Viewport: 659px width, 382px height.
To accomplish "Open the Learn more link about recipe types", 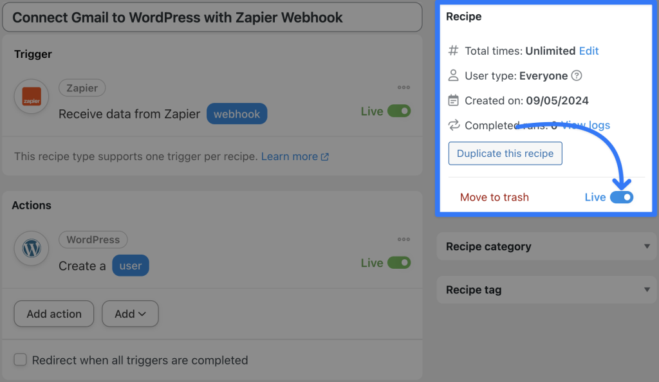I will (289, 156).
